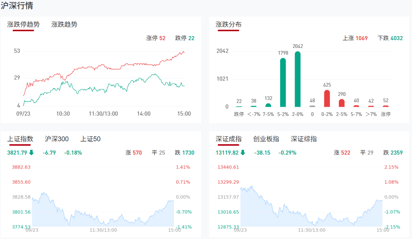The height and width of the screenshot is (239, 412).
Task: Click the 7-5% green bar labeled 132
Action: (x=268, y=105)
